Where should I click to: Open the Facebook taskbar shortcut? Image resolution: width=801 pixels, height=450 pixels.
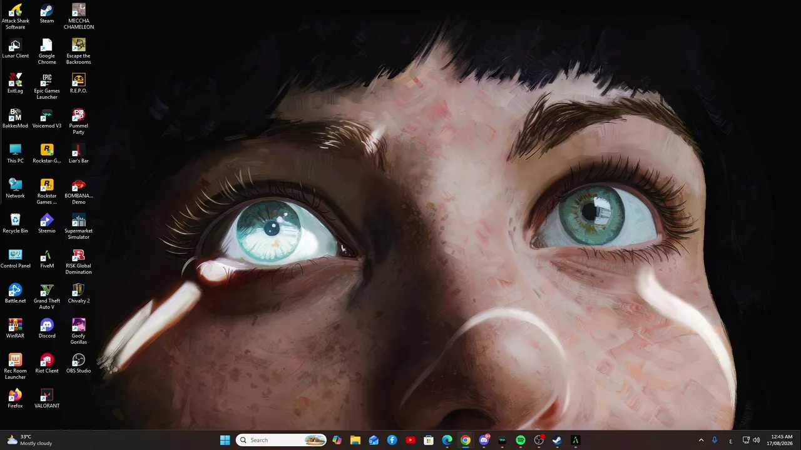392,440
